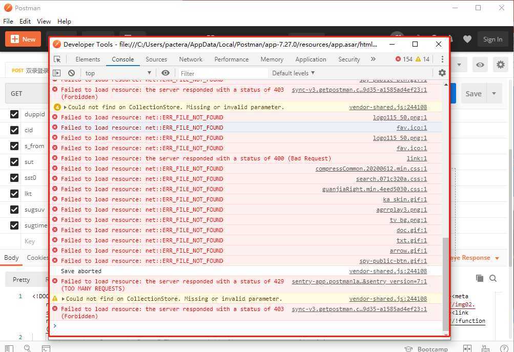The height and width of the screenshot is (352, 514).
Task: Open the keyboard shortcuts icon in the status bar
Action: 485,348
